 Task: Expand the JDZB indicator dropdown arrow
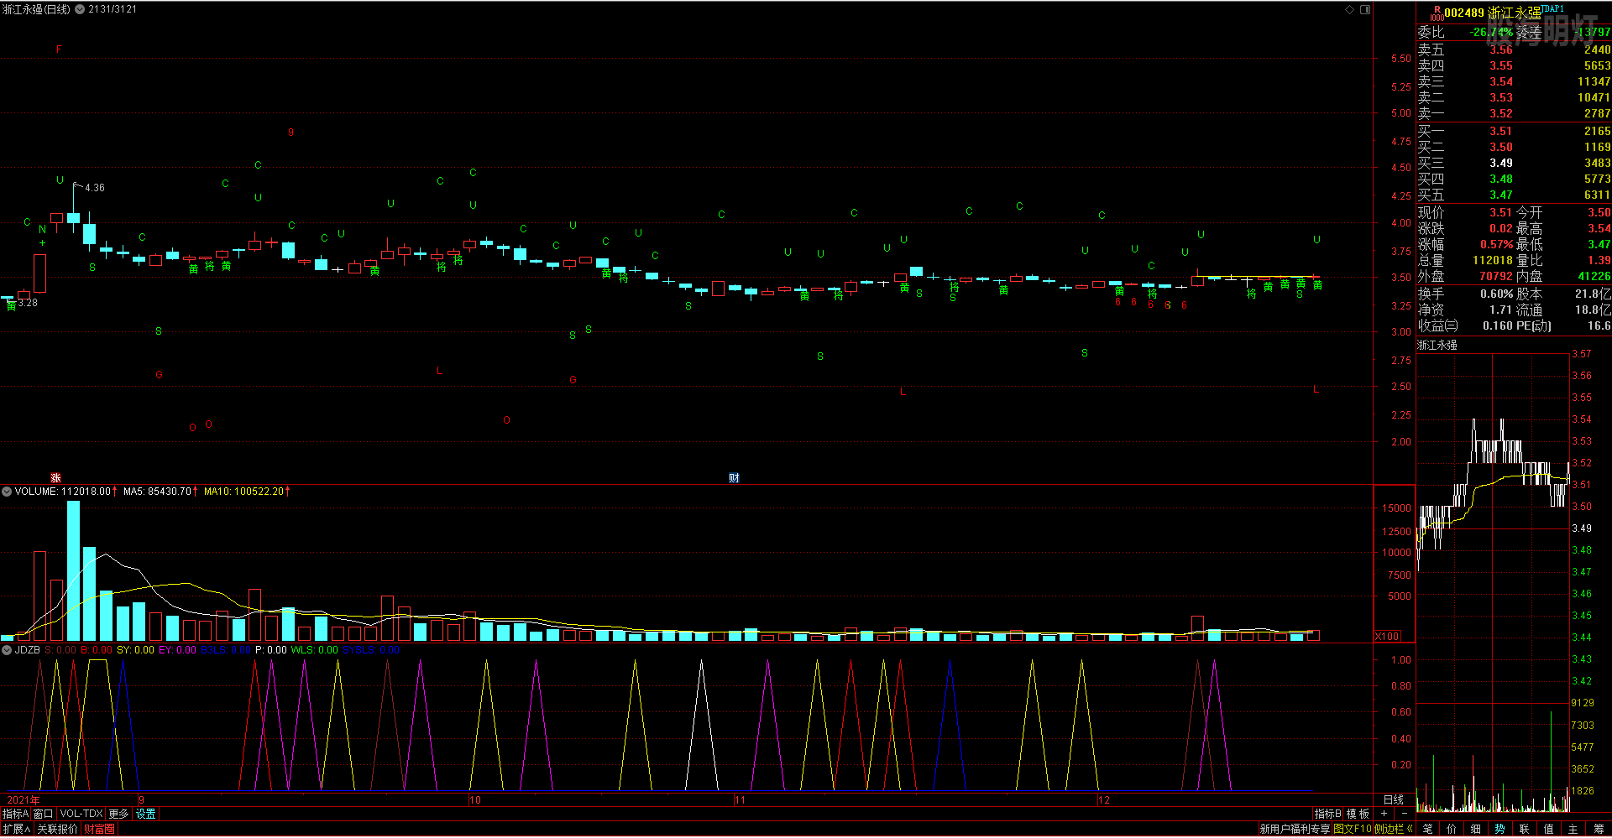point(7,650)
